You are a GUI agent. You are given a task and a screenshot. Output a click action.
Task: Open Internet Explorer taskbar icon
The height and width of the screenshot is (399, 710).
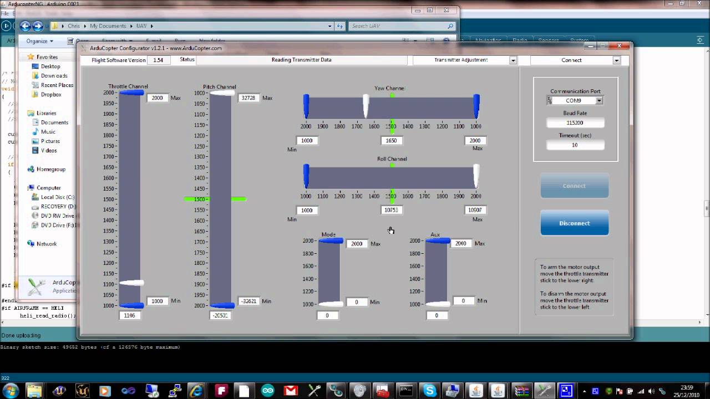[197, 391]
